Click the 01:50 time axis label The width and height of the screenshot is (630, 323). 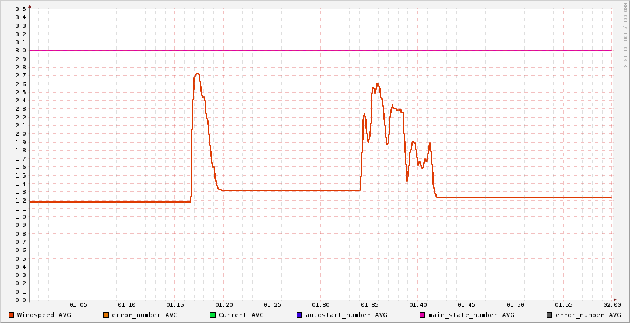pyautogui.click(x=515, y=306)
